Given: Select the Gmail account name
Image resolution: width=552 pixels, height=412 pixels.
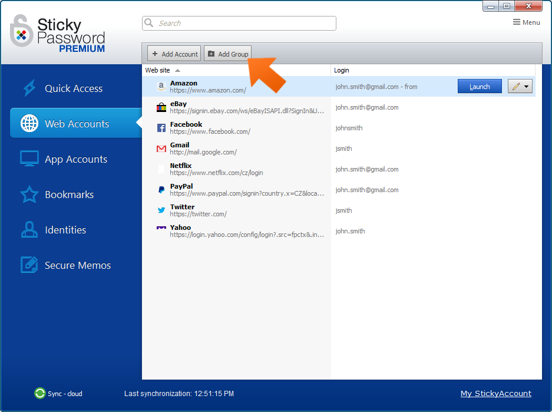Looking at the screenshot, I should (180, 145).
